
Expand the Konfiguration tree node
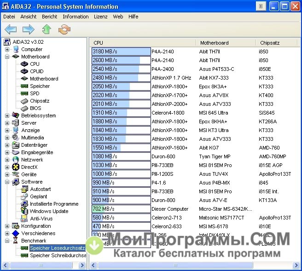click(x=7, y=226)
